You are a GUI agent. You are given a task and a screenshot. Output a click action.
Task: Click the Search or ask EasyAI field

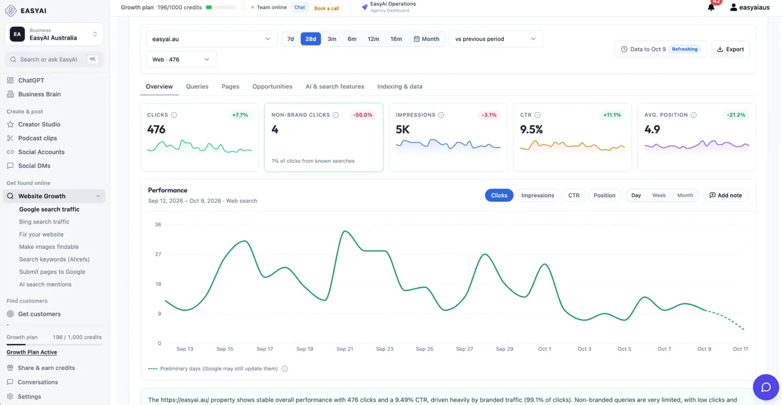click(54, 59)
